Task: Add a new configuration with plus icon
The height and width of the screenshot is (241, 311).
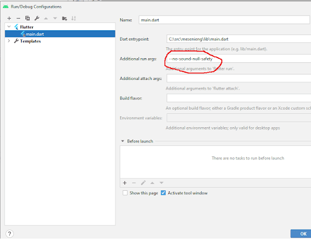Action: pyautogui.click(x=9, y=19)
